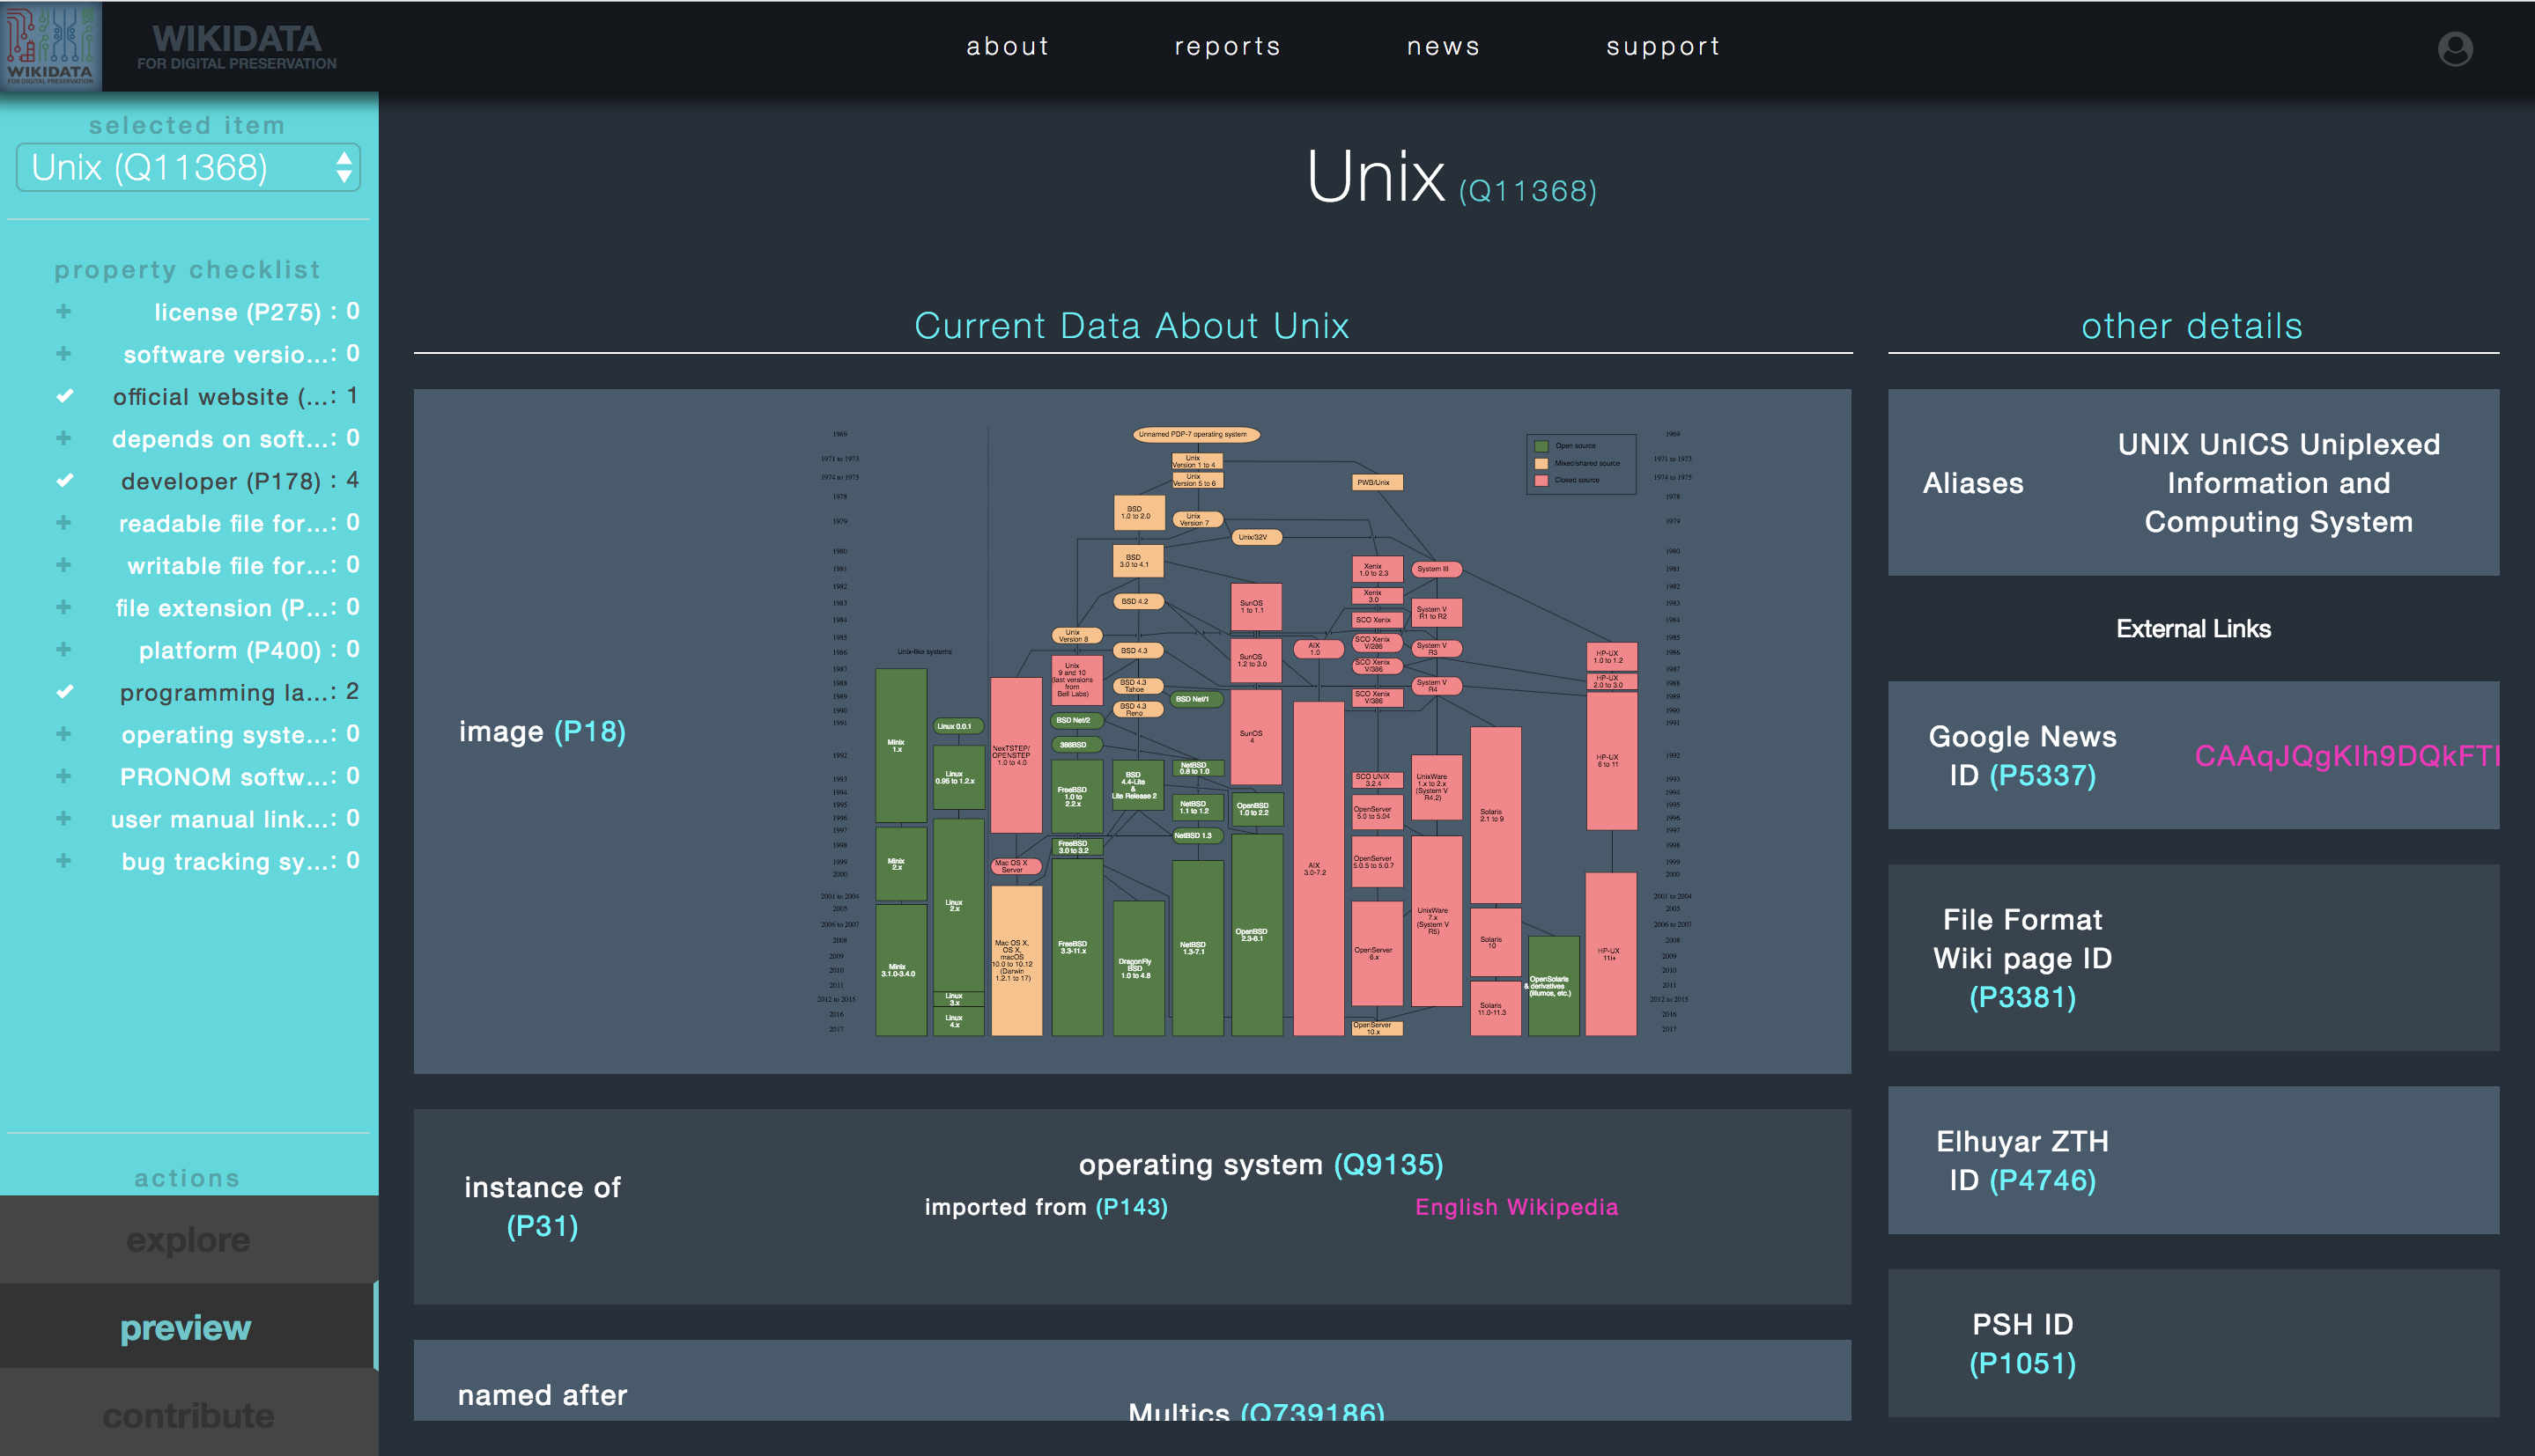The image size is (2535, 1456).
Task: Click the checkmark beside official website
Action: [65, 396]
